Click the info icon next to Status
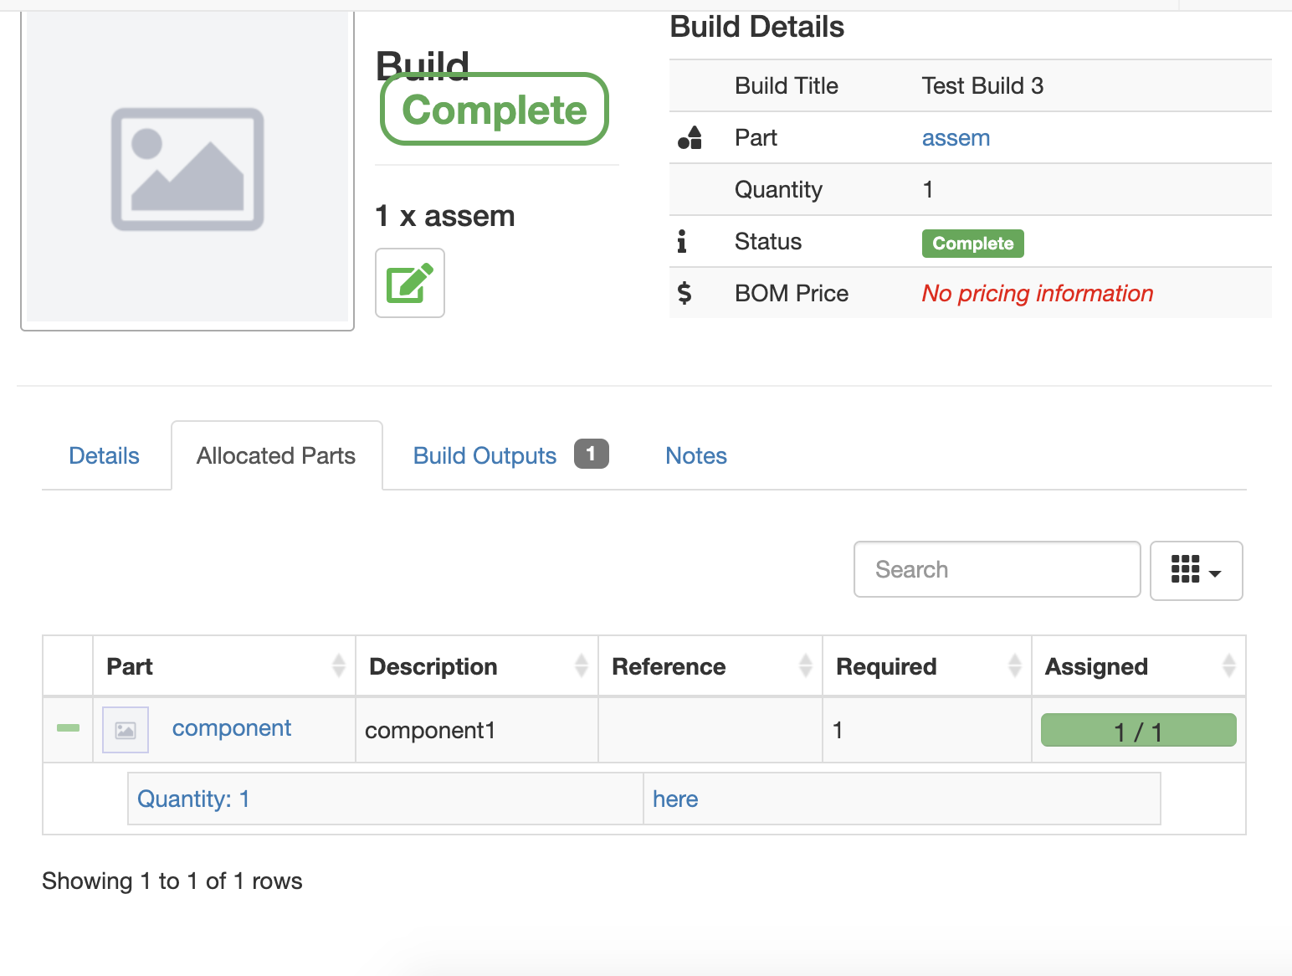This screenshot has height=976, width=1292. point(683,241)
